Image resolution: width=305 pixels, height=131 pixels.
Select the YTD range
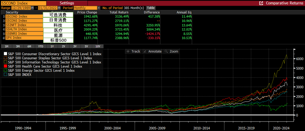coord(41,46)
